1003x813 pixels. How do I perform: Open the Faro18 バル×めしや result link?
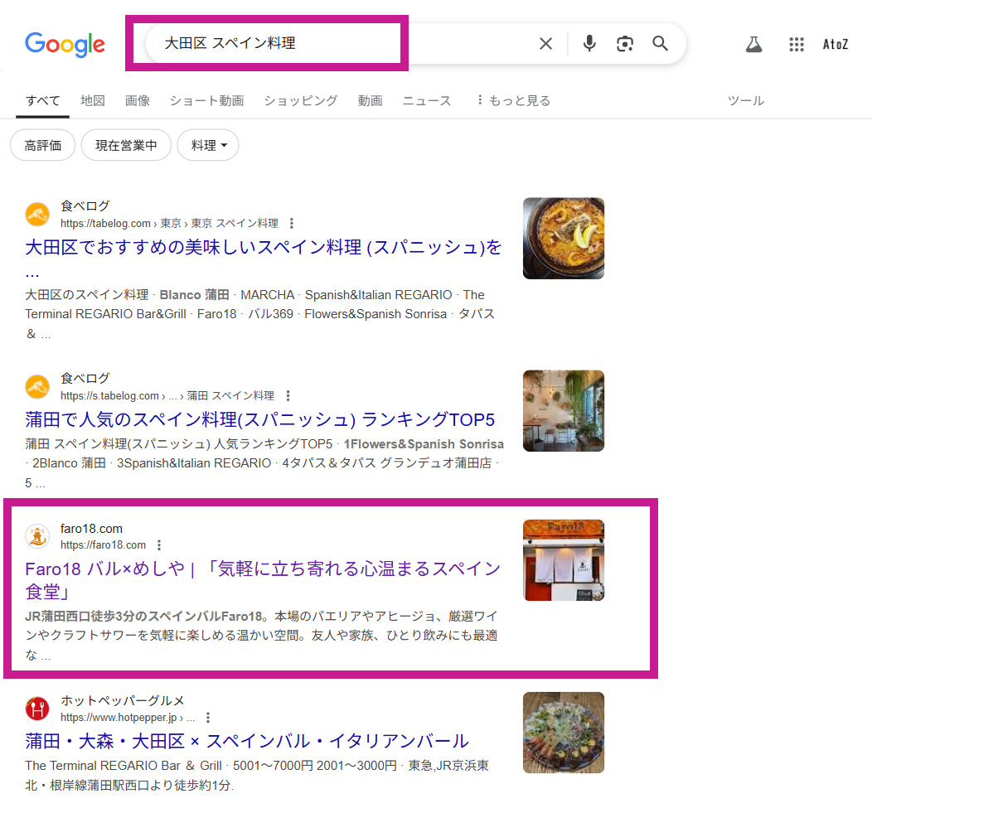[263, 580]
